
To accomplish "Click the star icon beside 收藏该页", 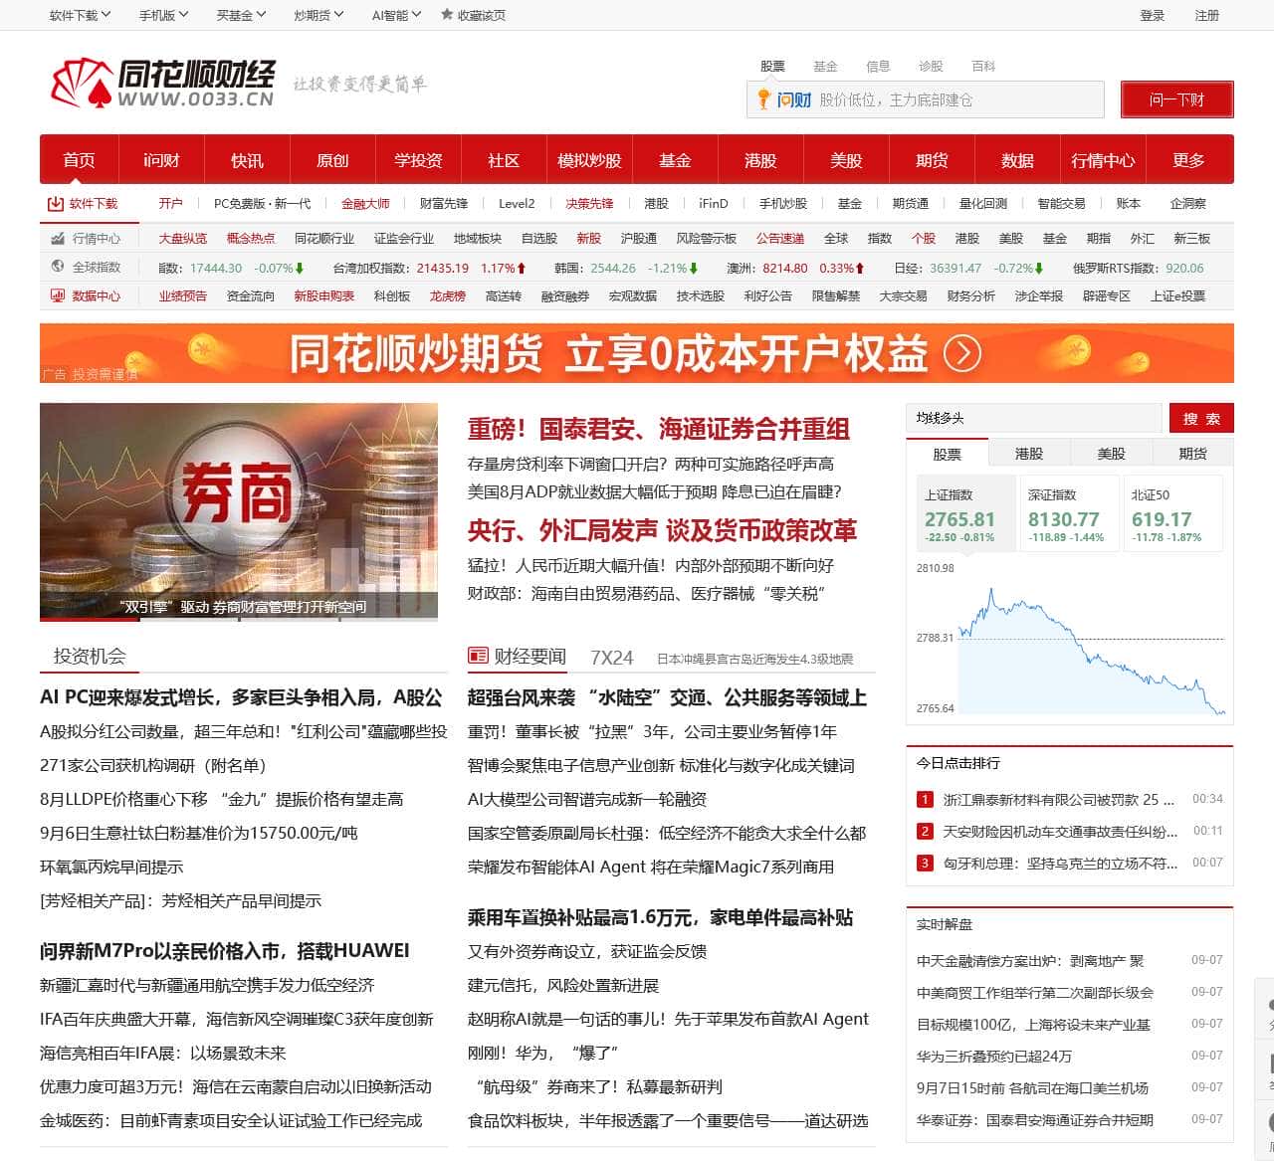I will pos(447,15).
